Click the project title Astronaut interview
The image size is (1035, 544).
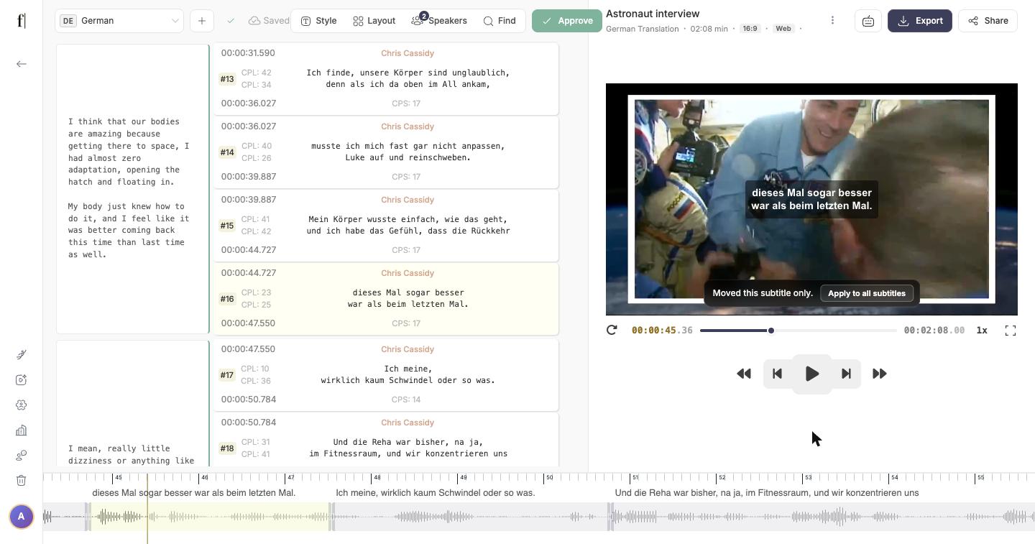pyautogui.click(x=653, y=14)
